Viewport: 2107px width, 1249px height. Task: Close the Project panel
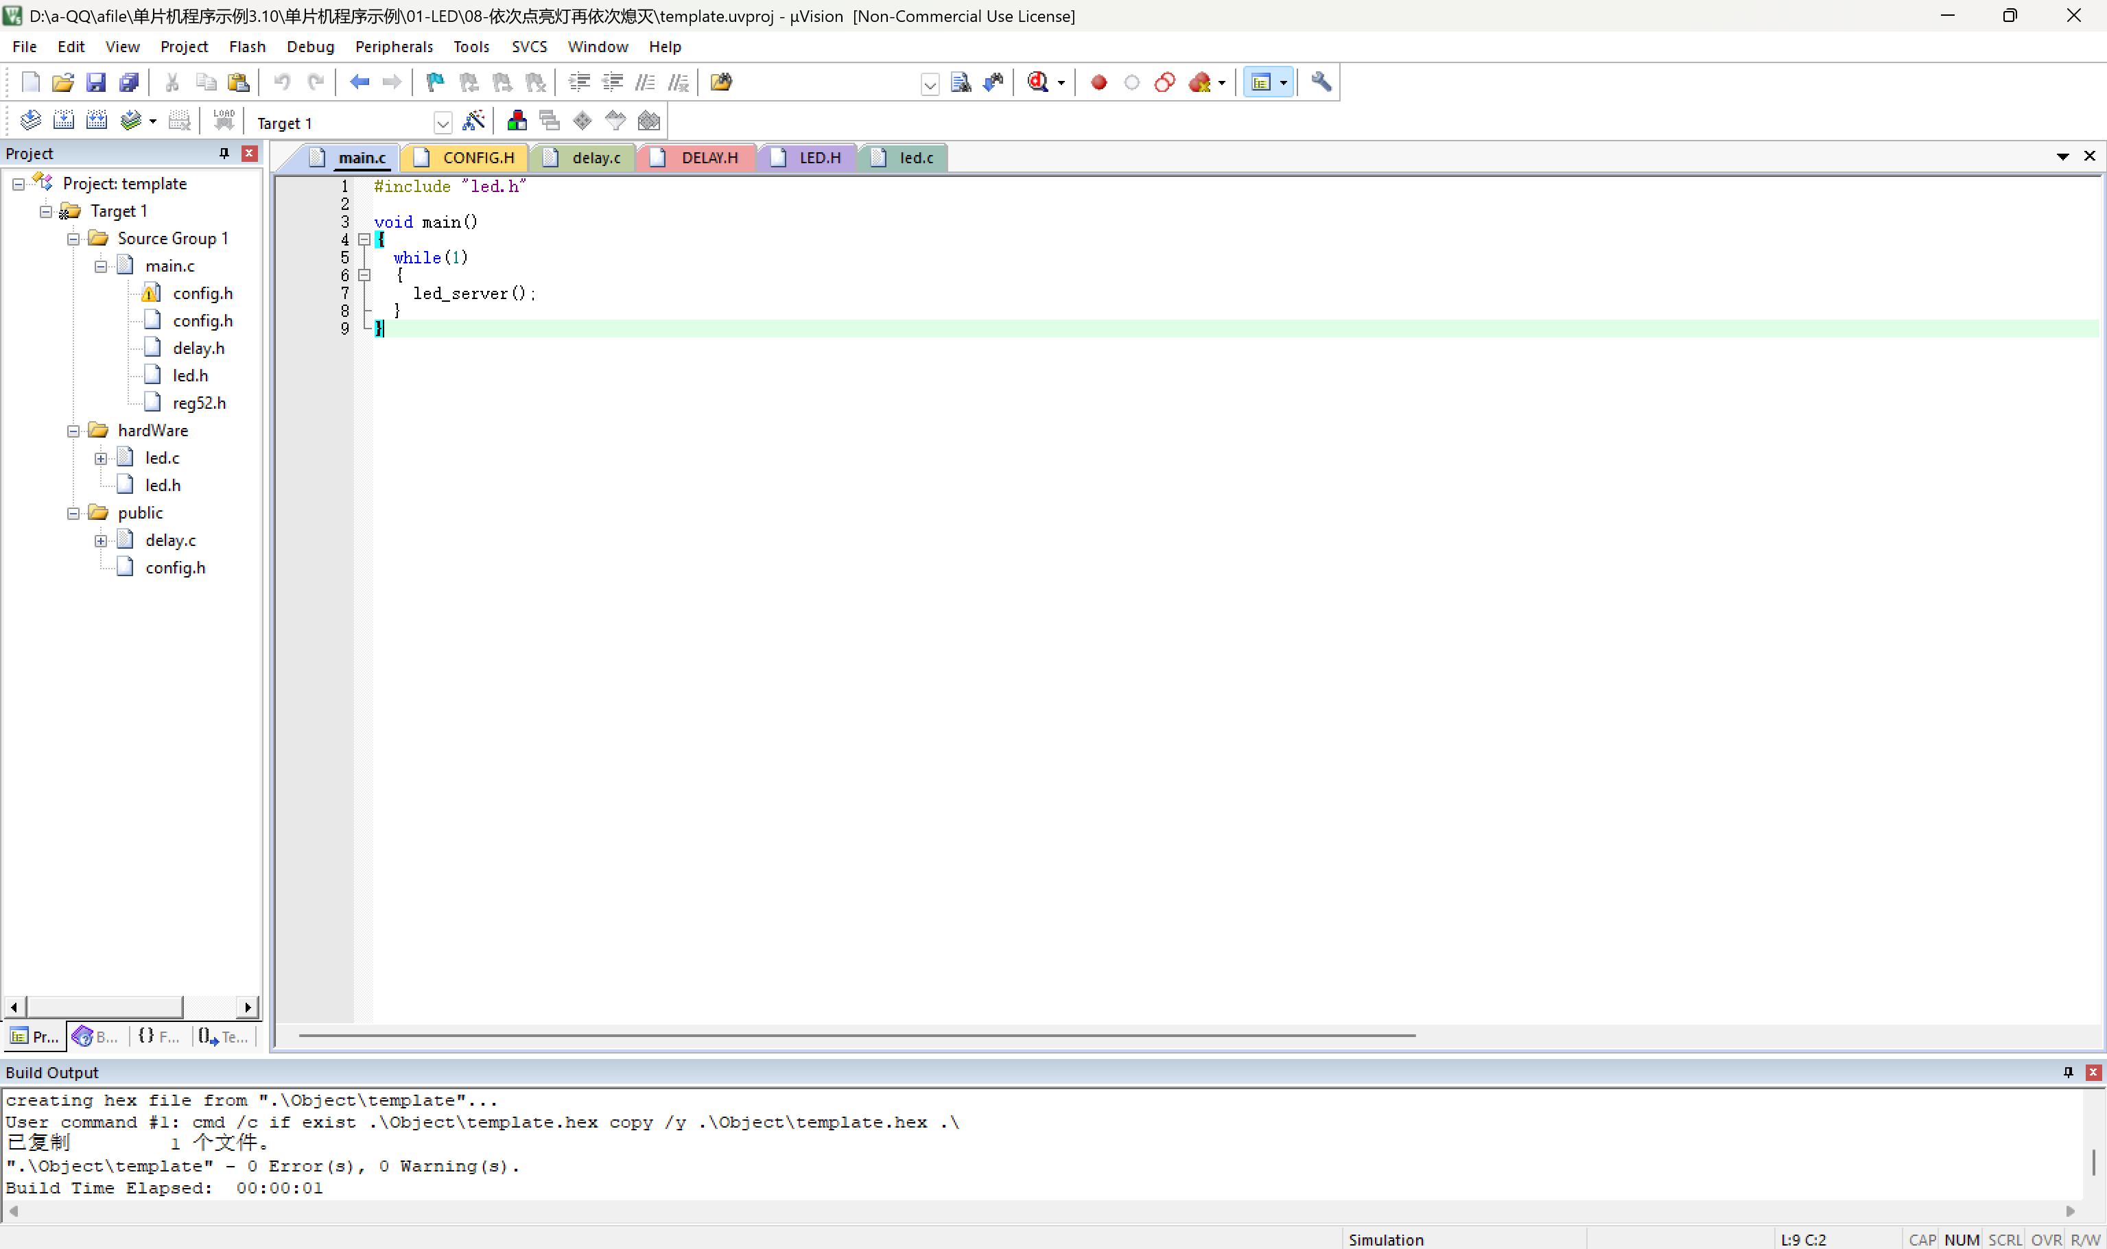coord(249,153)
